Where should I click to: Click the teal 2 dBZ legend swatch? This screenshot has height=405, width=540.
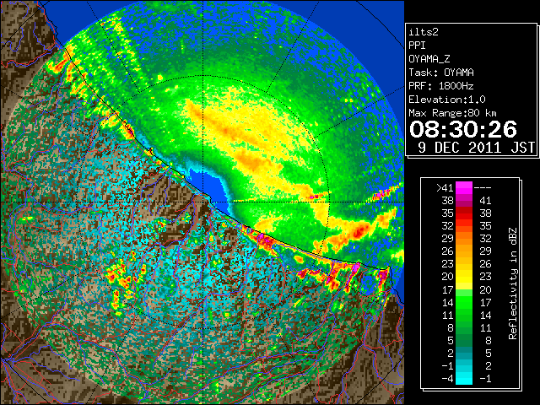[464, 353]
